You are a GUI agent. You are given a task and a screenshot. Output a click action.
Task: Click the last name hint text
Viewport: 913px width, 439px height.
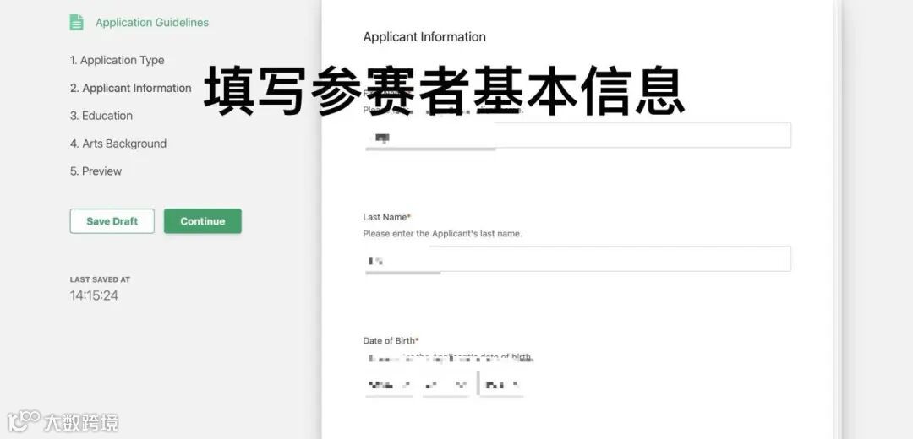pyautogui.click(x=442, y=234)
